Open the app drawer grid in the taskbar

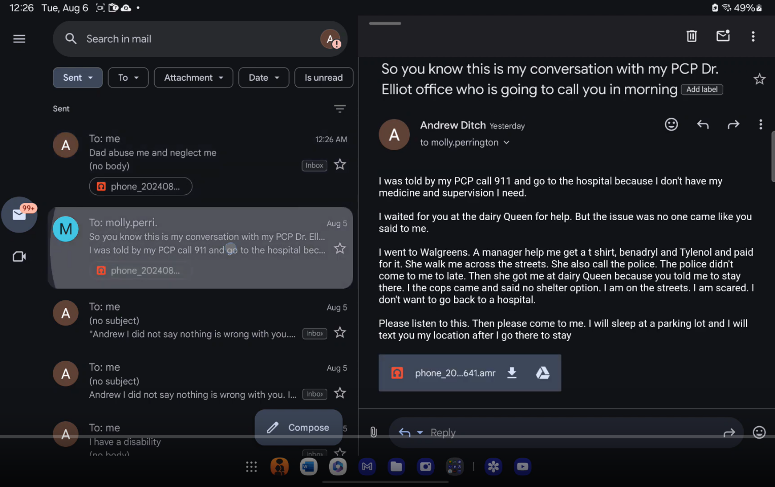[251, 467]
